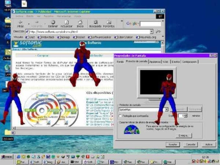Click the system tray clock
Viewport: 220px width, 165px height.
[205, 157]
